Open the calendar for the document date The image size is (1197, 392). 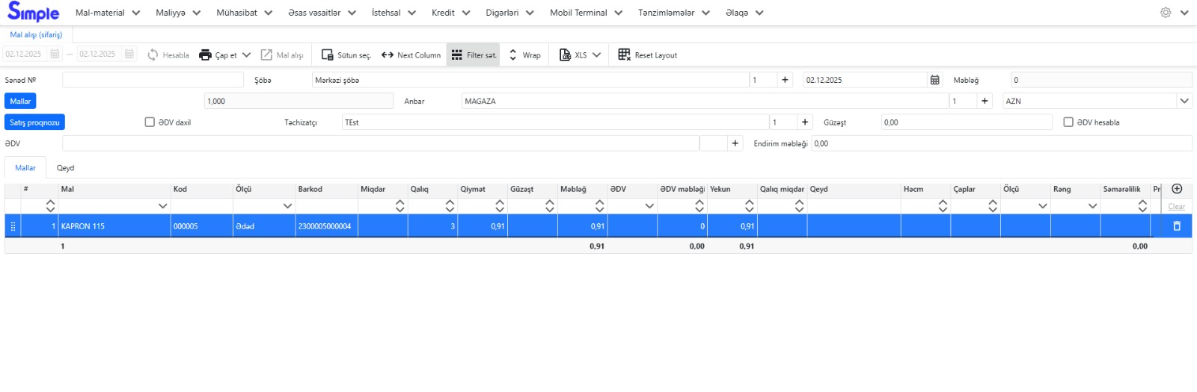[x=934, y=80]
